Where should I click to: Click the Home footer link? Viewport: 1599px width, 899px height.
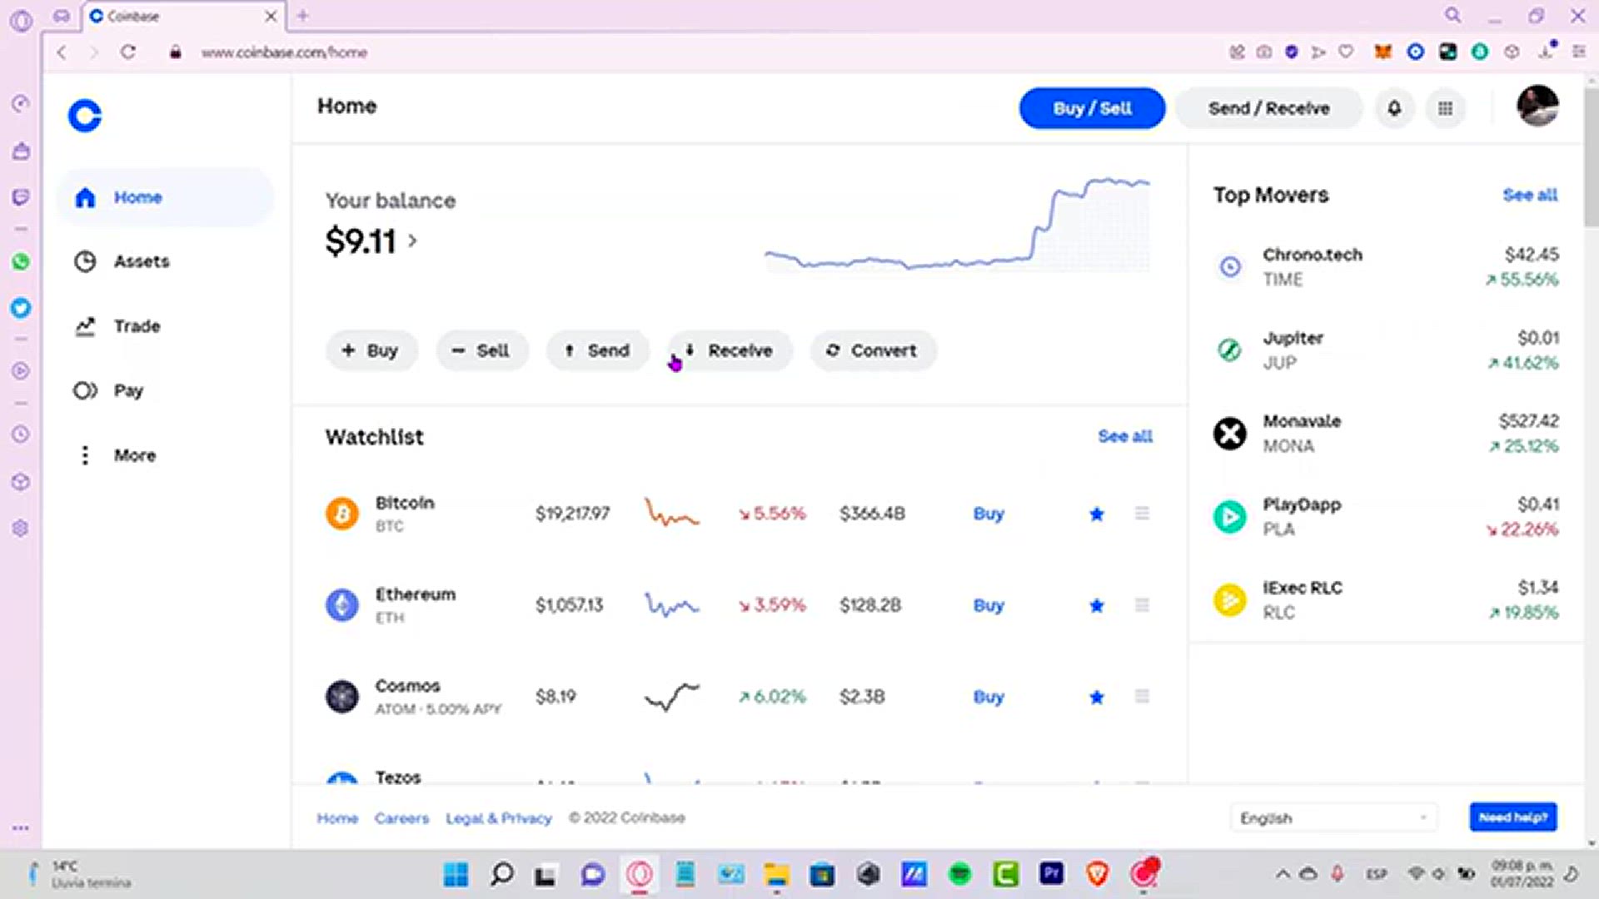pyautogui.click(x=337, y=818)
